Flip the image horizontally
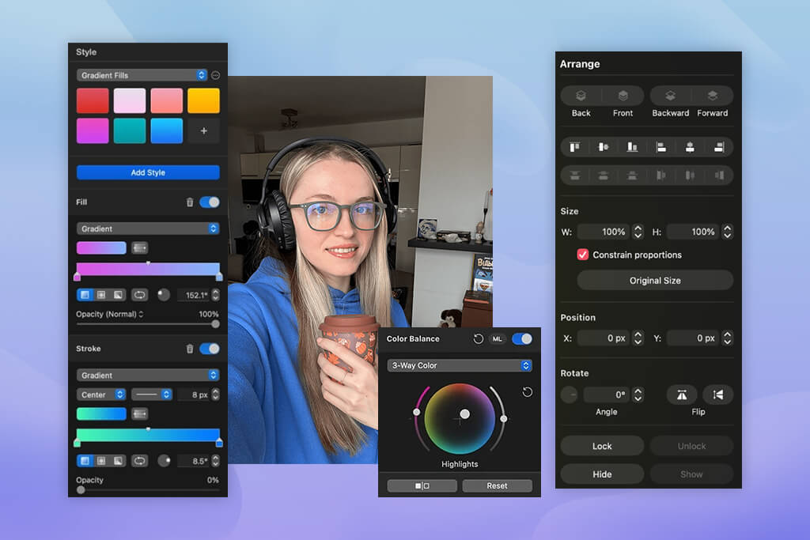The height and width of the screenshot is (540, 810). click(x=682, y=395)
